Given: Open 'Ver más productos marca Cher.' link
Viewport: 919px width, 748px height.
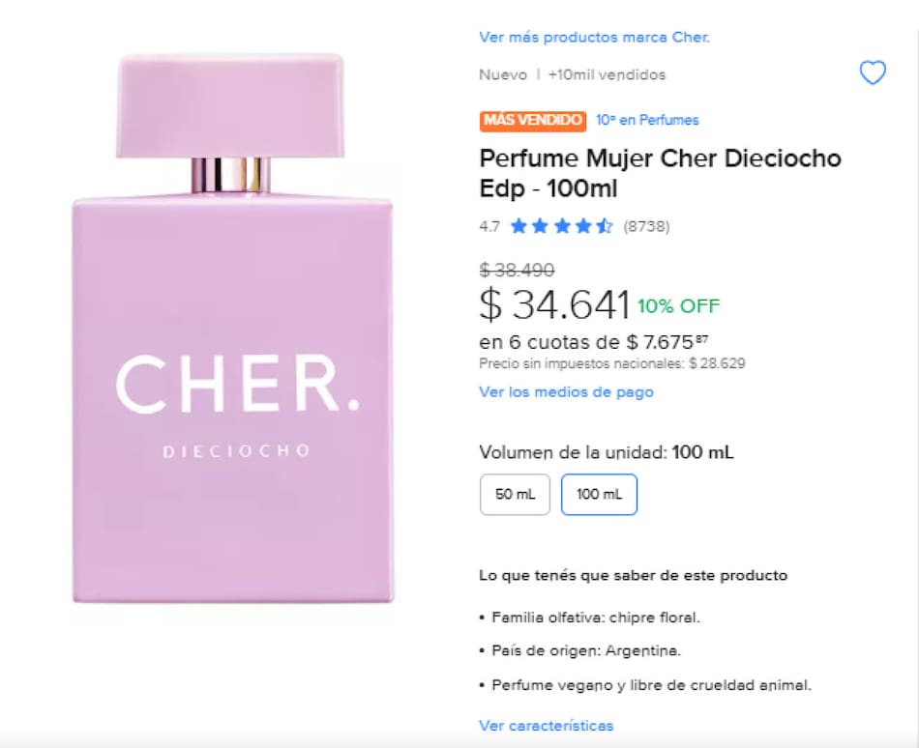Looking at the screenshot, I should click(594, 38).
